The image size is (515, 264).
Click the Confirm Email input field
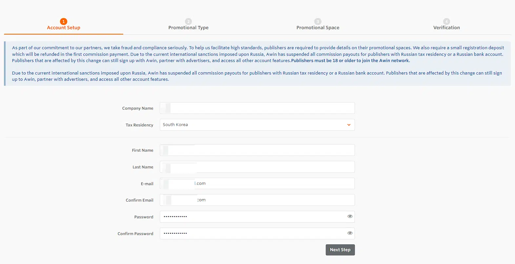pos(257,200)
